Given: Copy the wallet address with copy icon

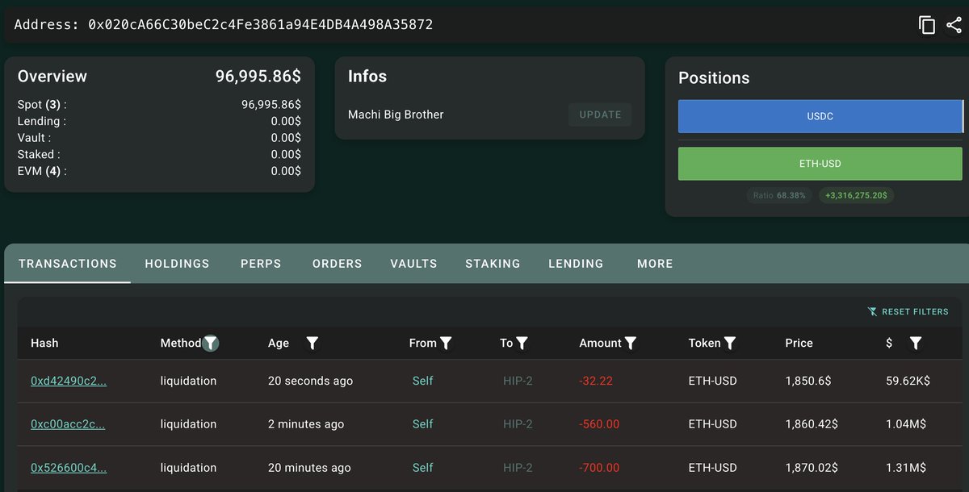Looking at the screenshot, I should point(927,25).
